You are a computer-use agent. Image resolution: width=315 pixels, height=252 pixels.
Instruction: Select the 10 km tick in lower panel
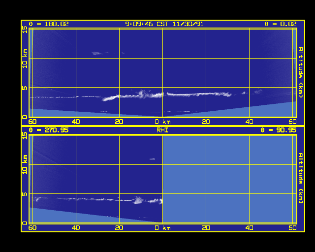pyautogui.click(x=25, y=164)
